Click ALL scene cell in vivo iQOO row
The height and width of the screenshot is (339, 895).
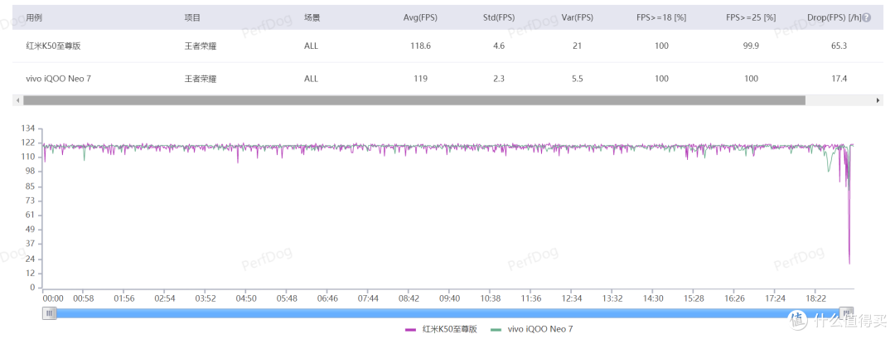click(x=311, y=79)
